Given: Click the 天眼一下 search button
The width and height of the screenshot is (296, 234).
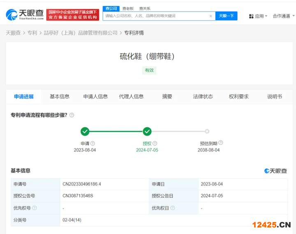Looking at the screenshot, I should [227, 16].
